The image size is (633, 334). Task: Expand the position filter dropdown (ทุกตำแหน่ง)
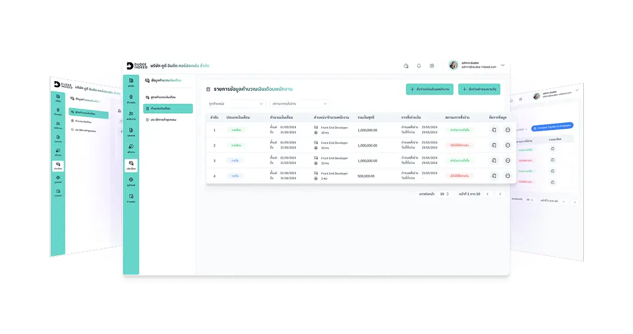236,104
